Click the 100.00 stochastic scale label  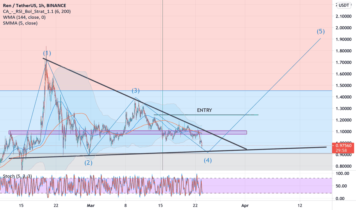pyautogui.click(x=343, y=173)
